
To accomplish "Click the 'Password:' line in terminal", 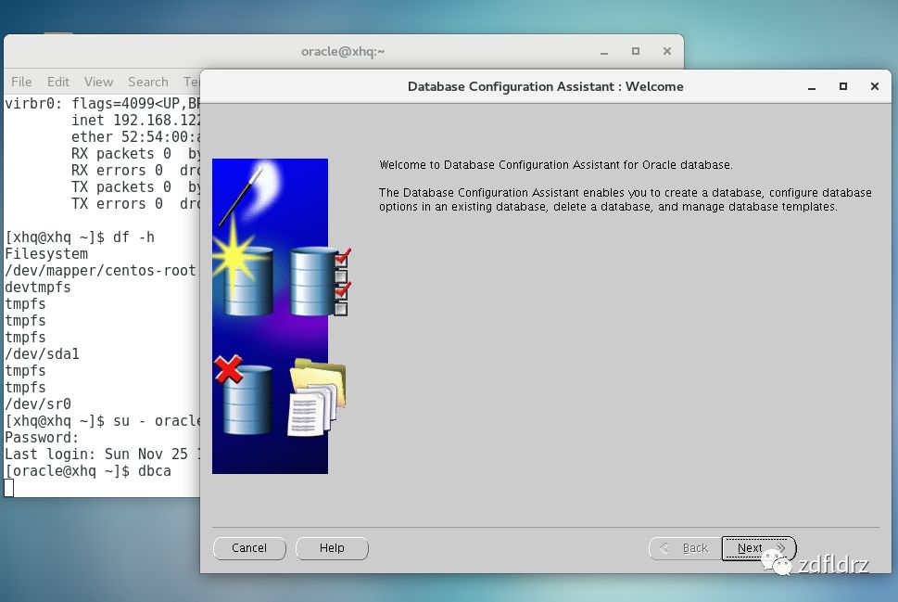I will [41, 438].
